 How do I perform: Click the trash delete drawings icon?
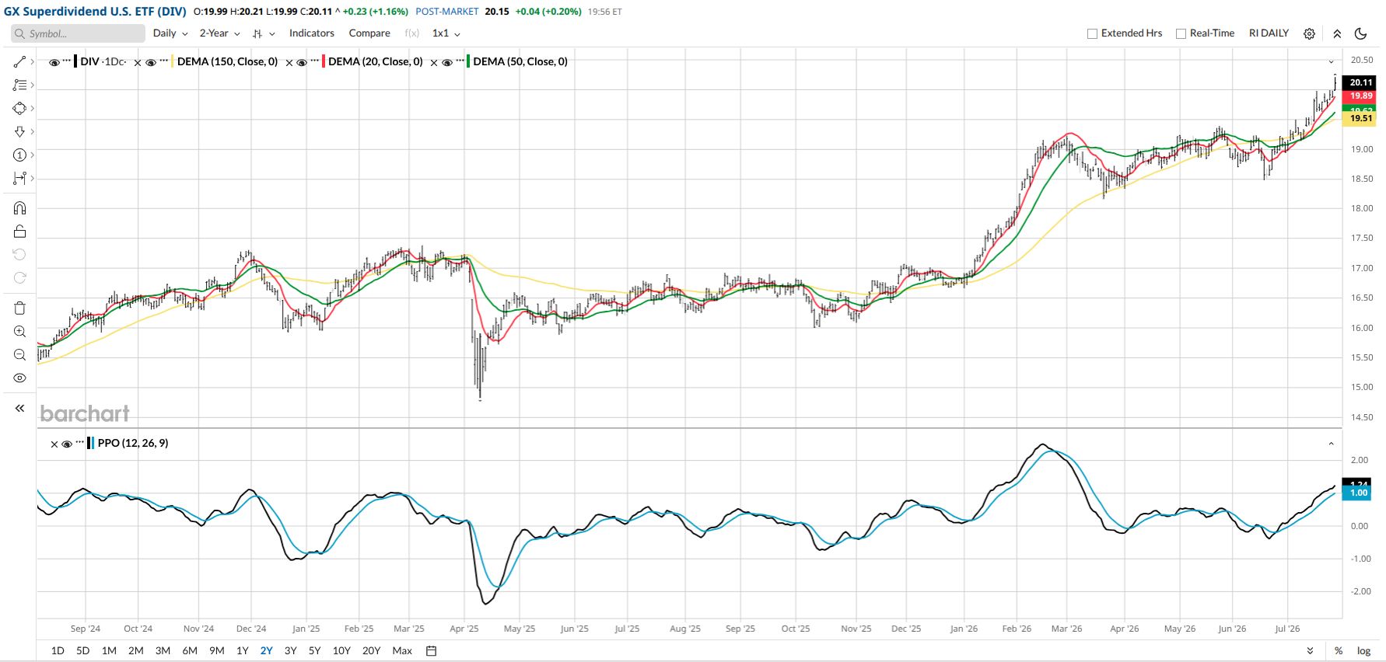[x=19, y=308]
